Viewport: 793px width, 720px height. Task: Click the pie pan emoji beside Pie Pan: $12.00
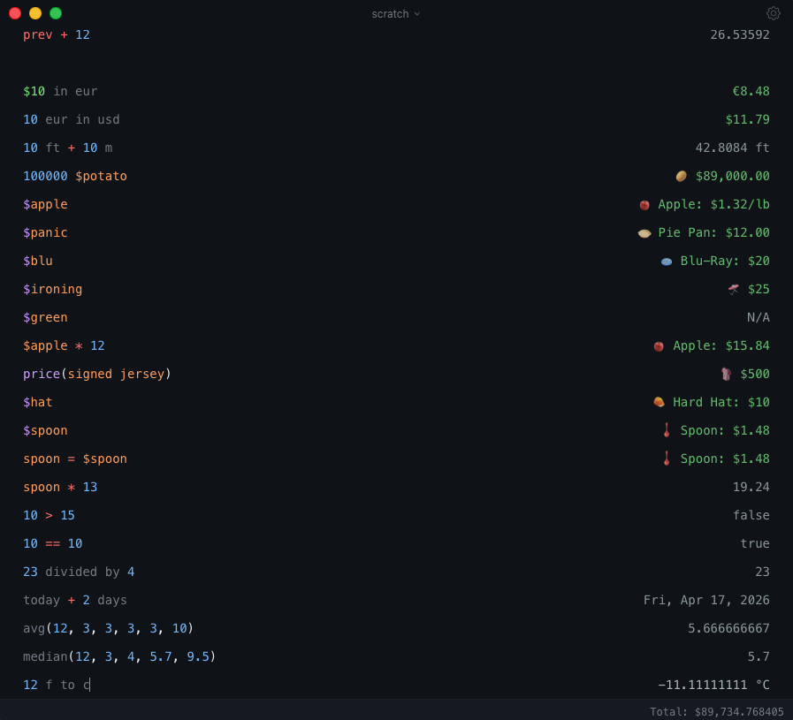pyautogui.click(x=644, y=232)
